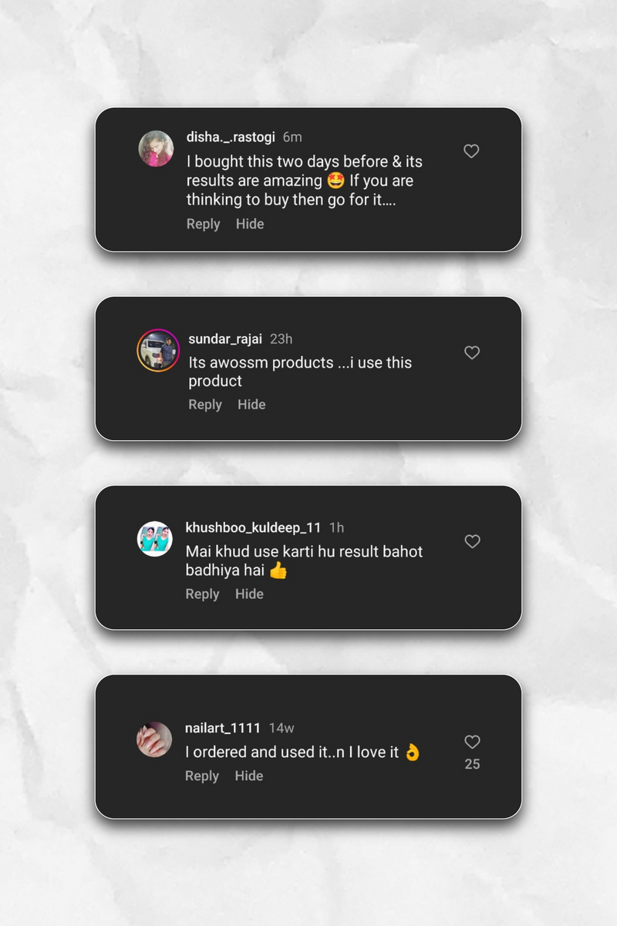Open khushboo_kuldeep_11's profile picture

[x=155, y=539]
